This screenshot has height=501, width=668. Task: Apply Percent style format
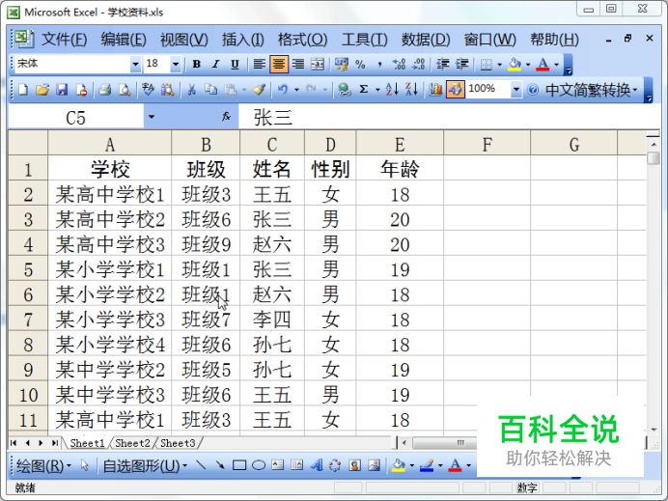[x=360, y=65]
